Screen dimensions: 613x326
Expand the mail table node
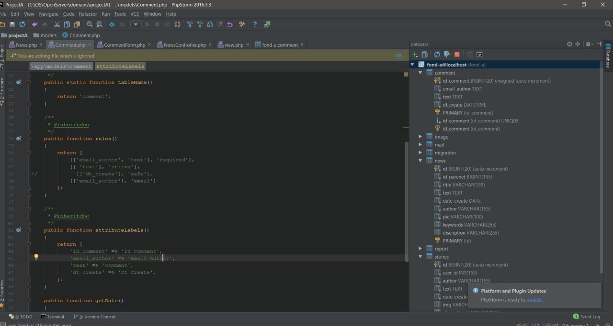tap(420, 145)
